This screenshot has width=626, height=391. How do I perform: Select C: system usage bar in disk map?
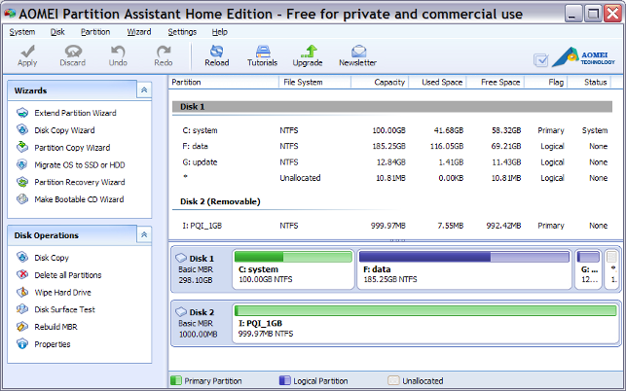tap(293, 257)
